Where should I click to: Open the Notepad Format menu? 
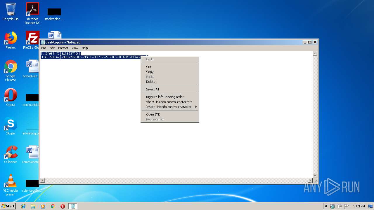click(x=63, y=48)
